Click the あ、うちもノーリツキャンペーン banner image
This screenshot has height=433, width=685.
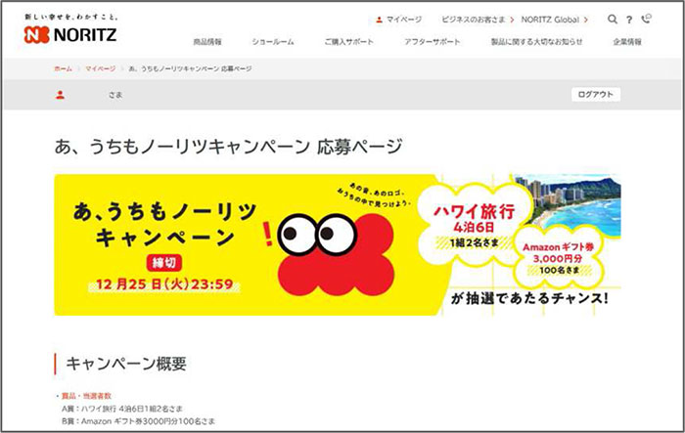click(x=338, y=244)
